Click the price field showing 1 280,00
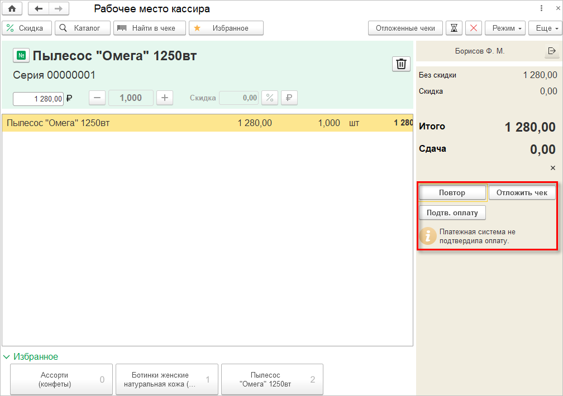Viewport: 563px width, 396px height. [39, 99]
